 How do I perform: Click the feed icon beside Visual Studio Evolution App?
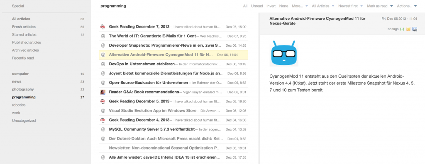coord(103,111)
